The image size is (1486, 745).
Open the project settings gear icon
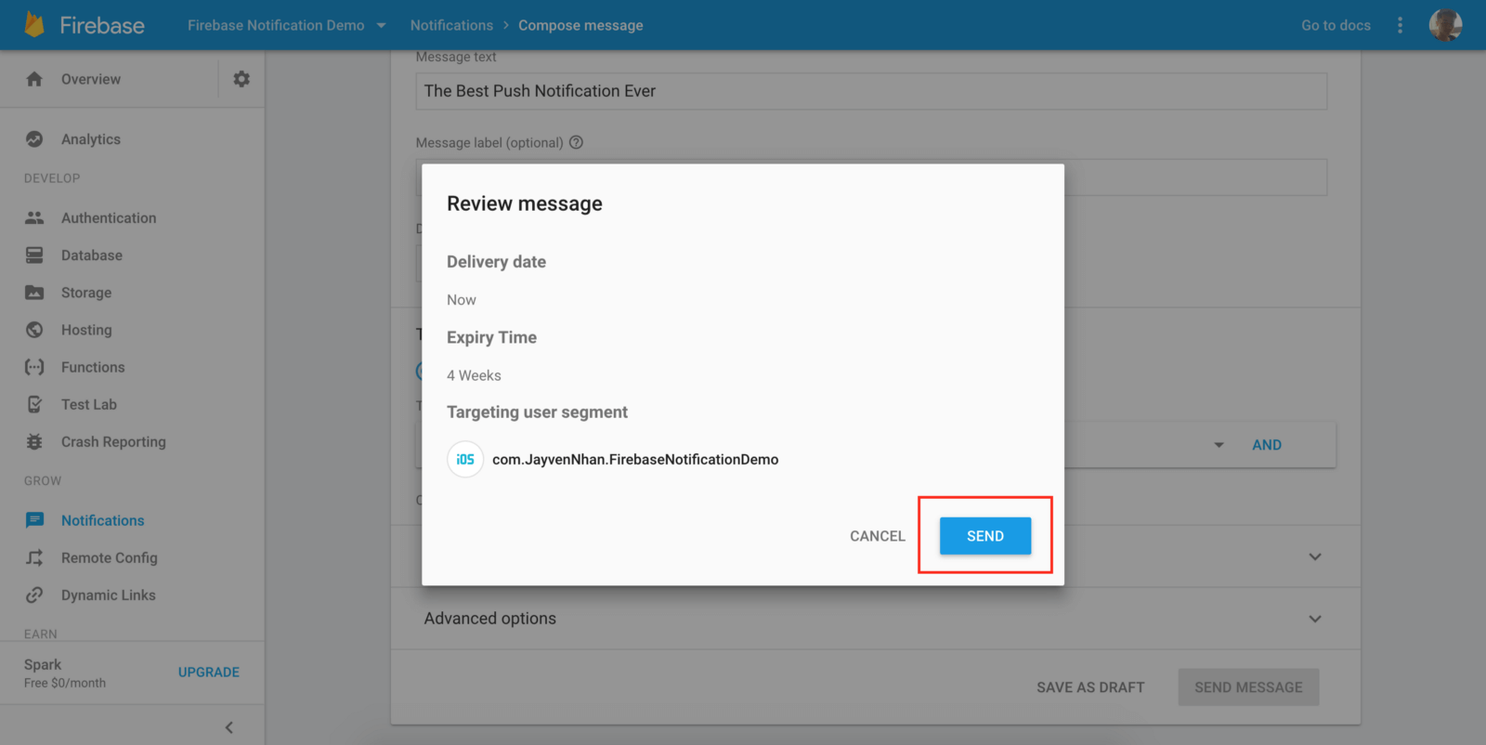[x=241, y=79]
